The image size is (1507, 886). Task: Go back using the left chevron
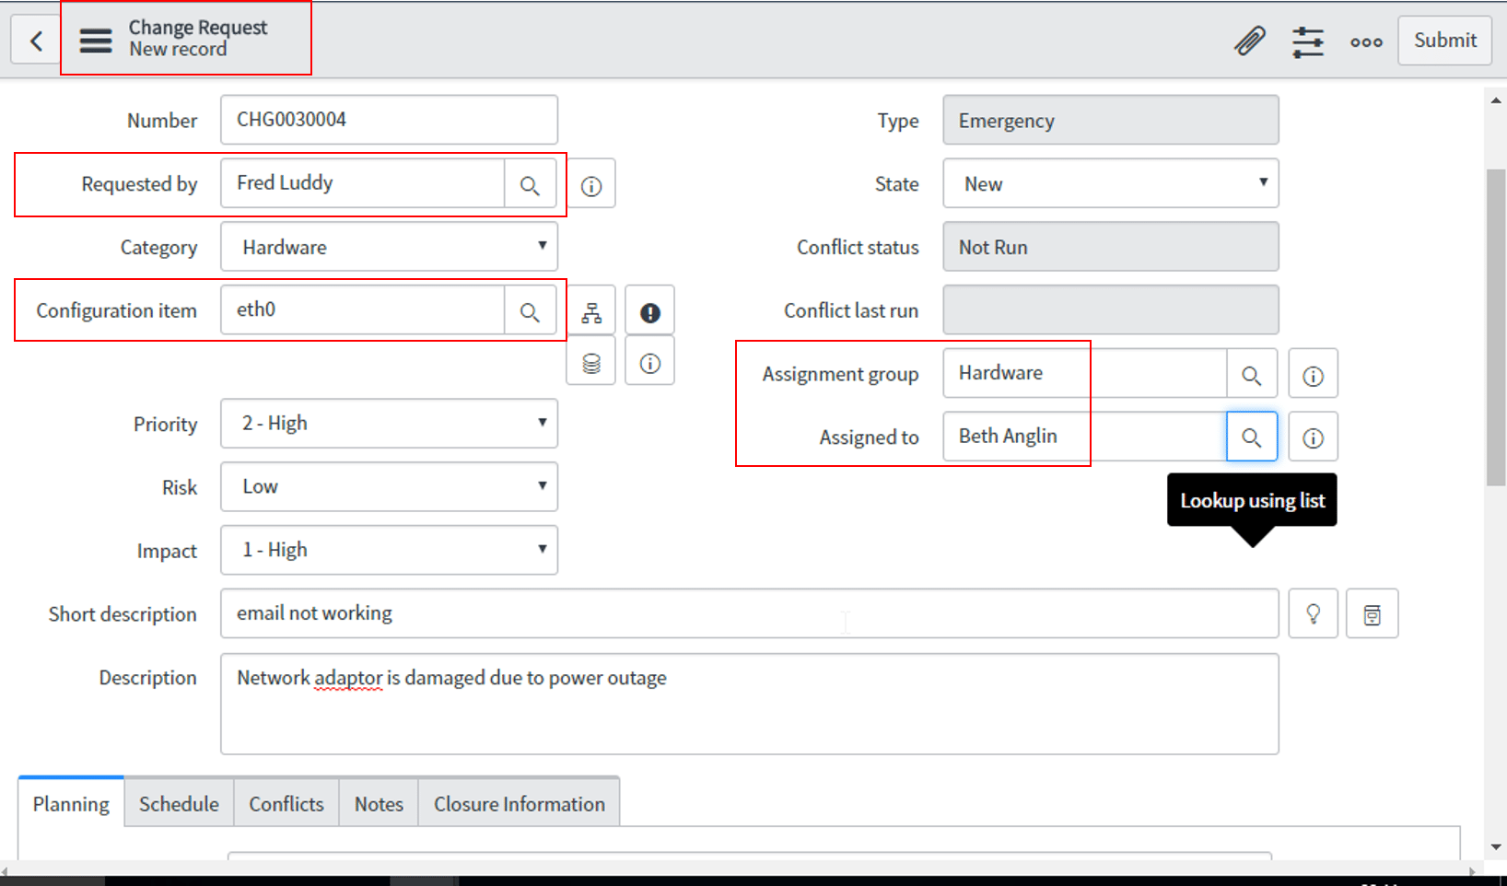click(x=36, y=41)
